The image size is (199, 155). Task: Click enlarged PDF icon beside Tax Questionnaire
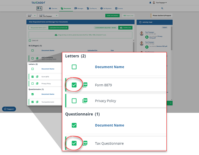tap(85, 143)
